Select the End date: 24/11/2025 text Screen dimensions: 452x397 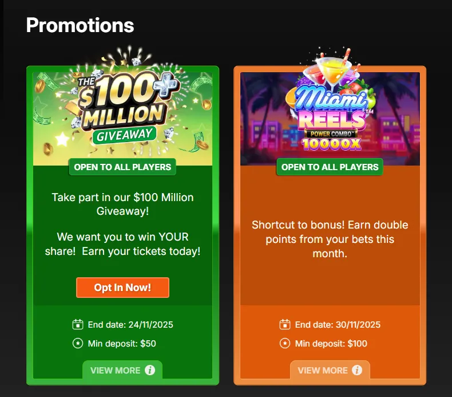click(130, 325)
